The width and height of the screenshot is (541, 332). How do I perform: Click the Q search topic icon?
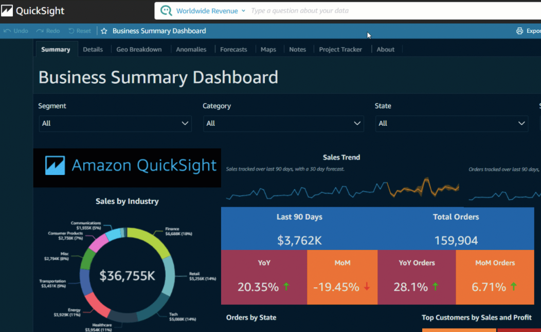166,11
